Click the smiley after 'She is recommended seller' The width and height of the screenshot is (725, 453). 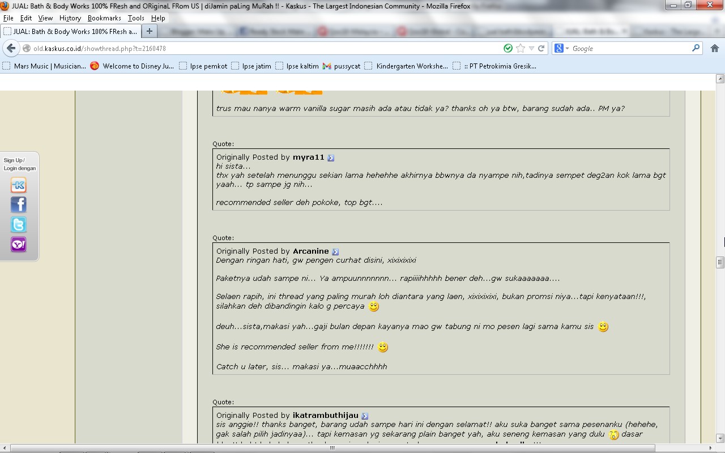click(383, 347)
